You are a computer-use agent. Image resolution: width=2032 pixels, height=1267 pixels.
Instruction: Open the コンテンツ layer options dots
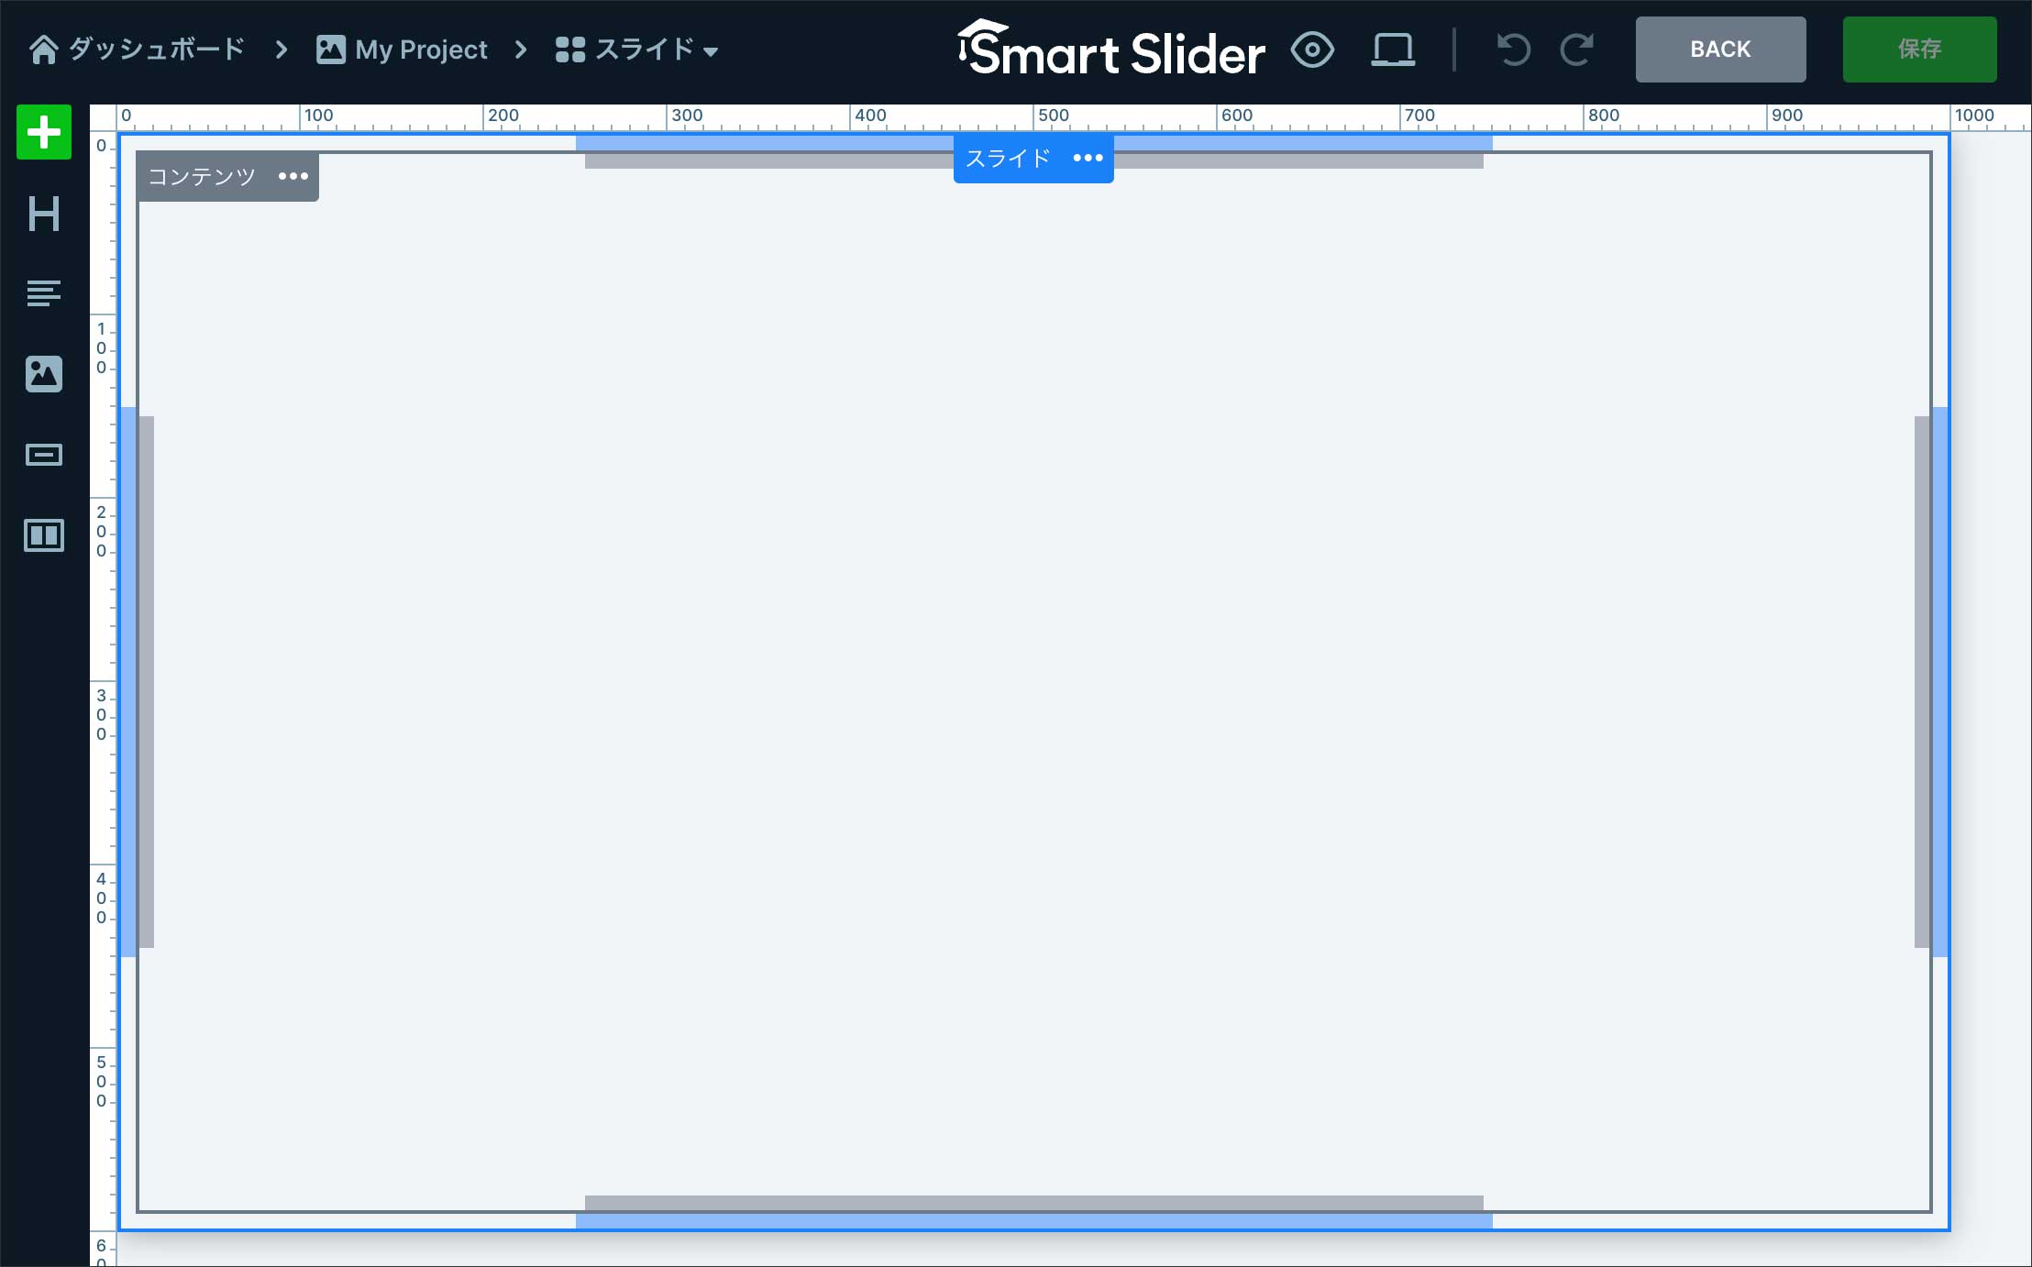(x=293, y=176)
